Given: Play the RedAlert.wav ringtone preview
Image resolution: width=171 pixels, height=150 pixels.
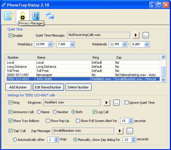Looking at the screenshot, I should click(107, 103).
